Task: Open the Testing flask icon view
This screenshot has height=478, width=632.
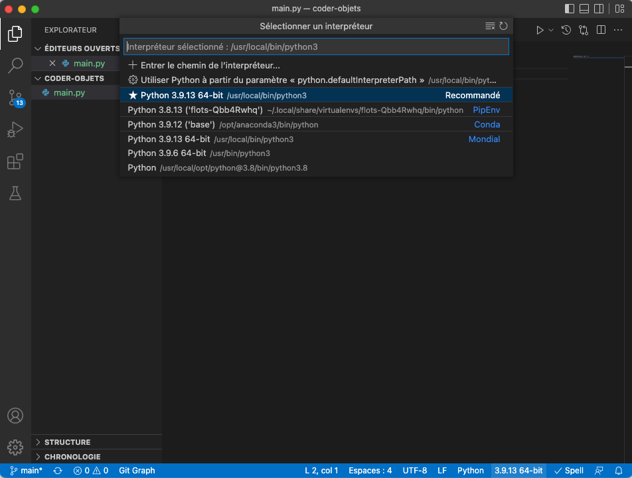Action: point(15,193)
